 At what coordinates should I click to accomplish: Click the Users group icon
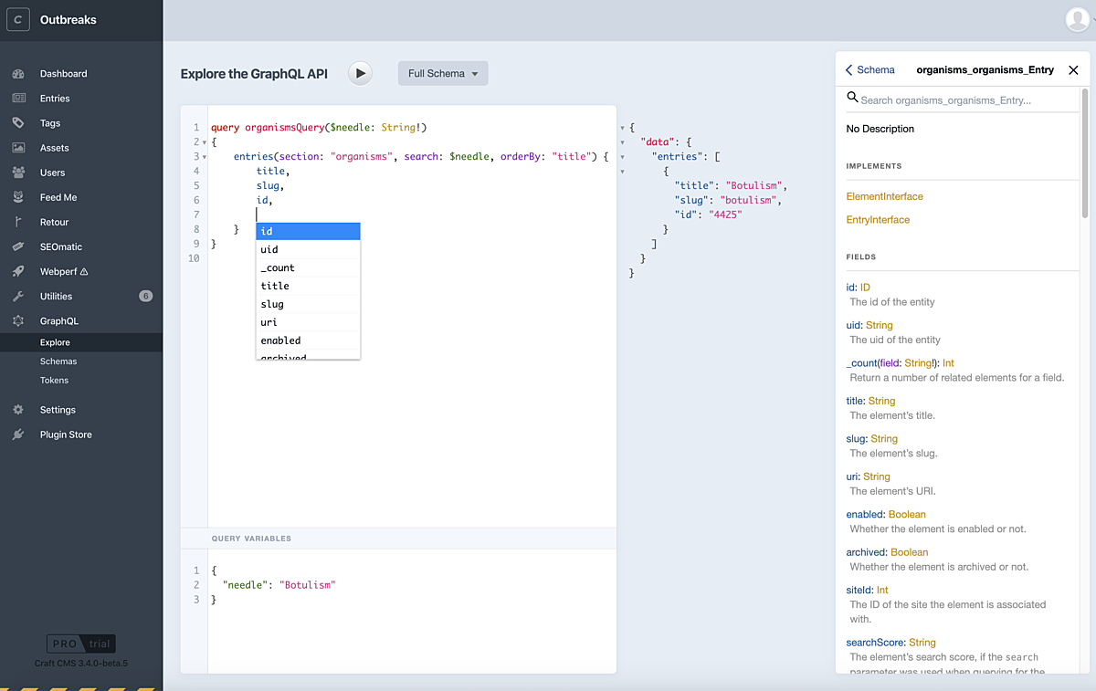coord(18,173)
